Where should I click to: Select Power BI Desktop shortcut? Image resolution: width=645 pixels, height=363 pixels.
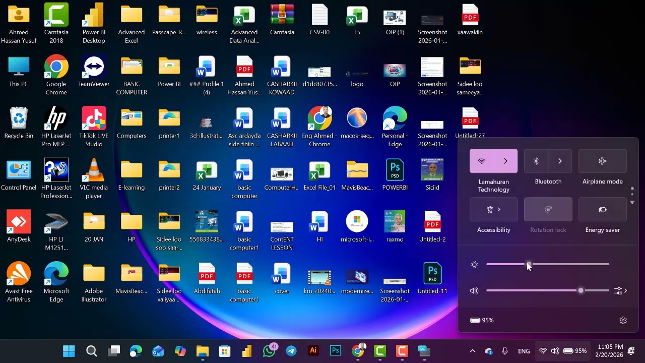(x=94, y=23)
